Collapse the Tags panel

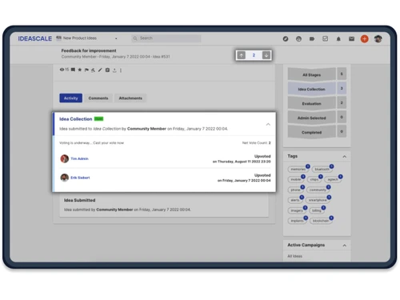[x=345, y=157]
